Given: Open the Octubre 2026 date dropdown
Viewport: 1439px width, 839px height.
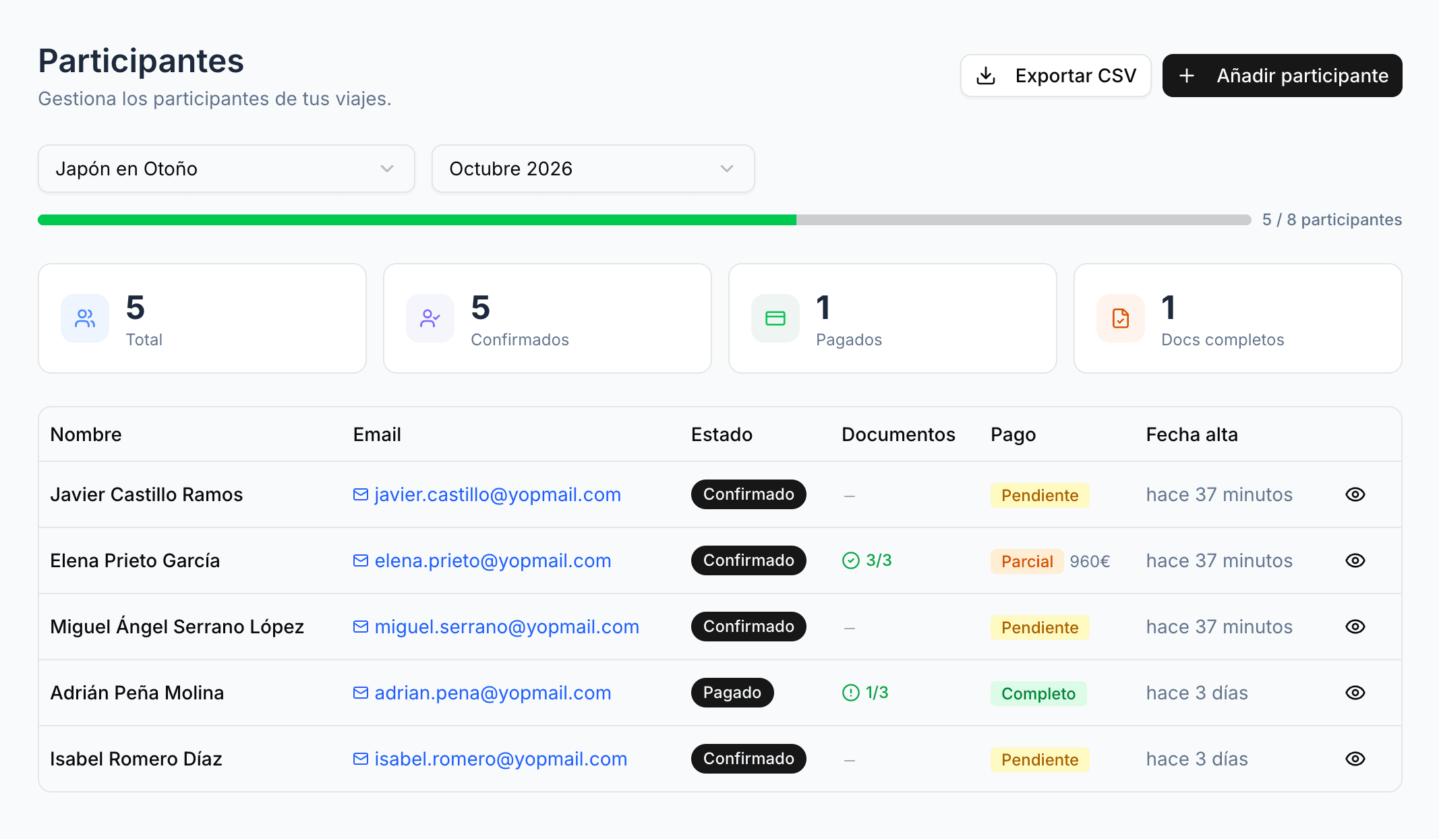Looking at the screenshot, I should [x=593, y=169].
